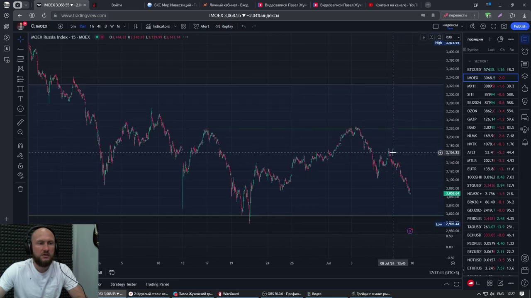
Task: Open the go to date calendar icon
Action: click(112, 272)
